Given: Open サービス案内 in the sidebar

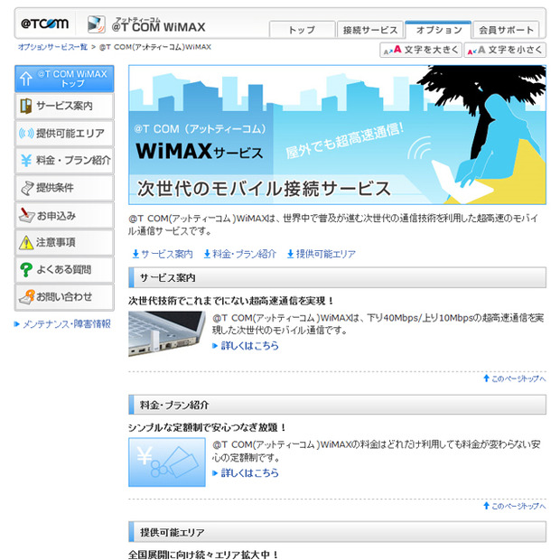Looking at the screenshot, I should (x=64, y=106).
